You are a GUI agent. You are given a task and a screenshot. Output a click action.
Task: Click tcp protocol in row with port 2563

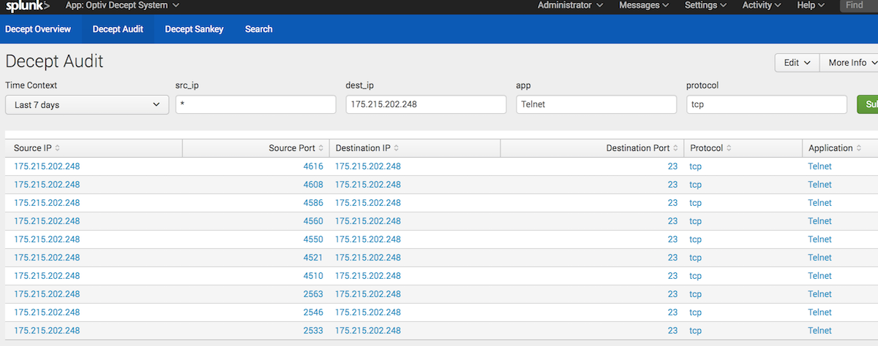point(695,294)
